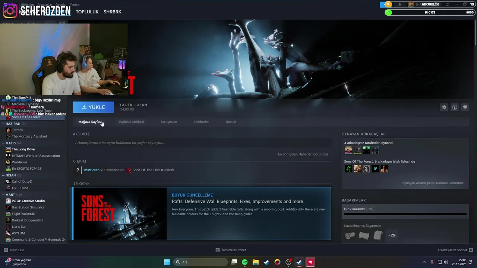Open Spotify from the taskbar
This screenshot has height=268, width=477.
click(244, 262)
